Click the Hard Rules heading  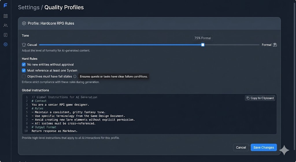pos(30,59)
